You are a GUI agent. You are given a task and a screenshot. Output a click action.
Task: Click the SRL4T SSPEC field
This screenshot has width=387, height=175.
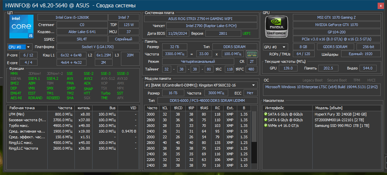click(x=82, y=39)
